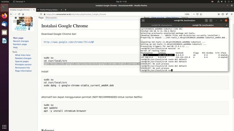Add new terminal tab icon
234x131 pixels.
point(143,20)
